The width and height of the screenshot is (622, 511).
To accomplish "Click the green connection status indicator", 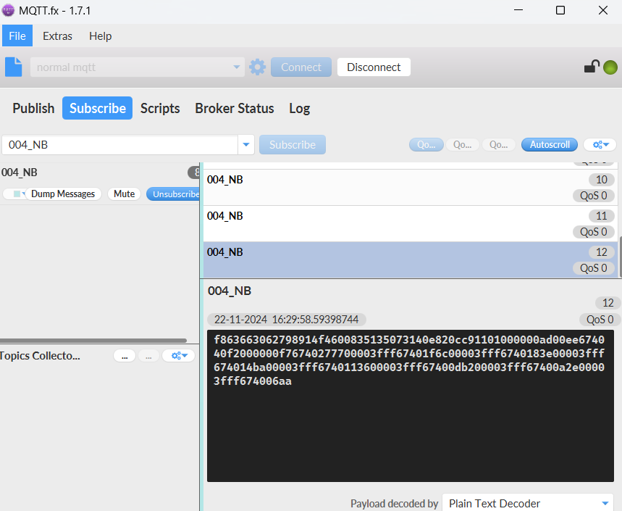I will pos(610,67).
